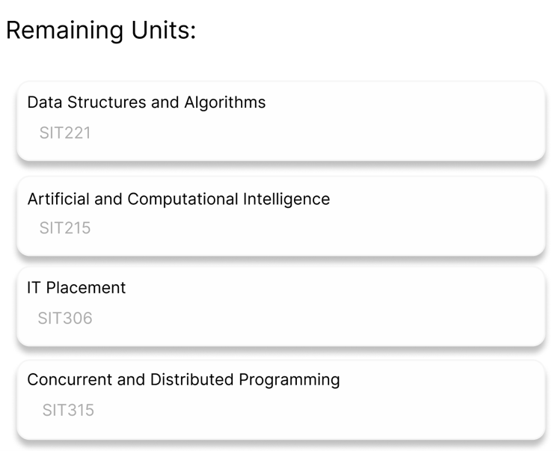Click the word 'Artificial' in the second card

(x=58, y=199)
